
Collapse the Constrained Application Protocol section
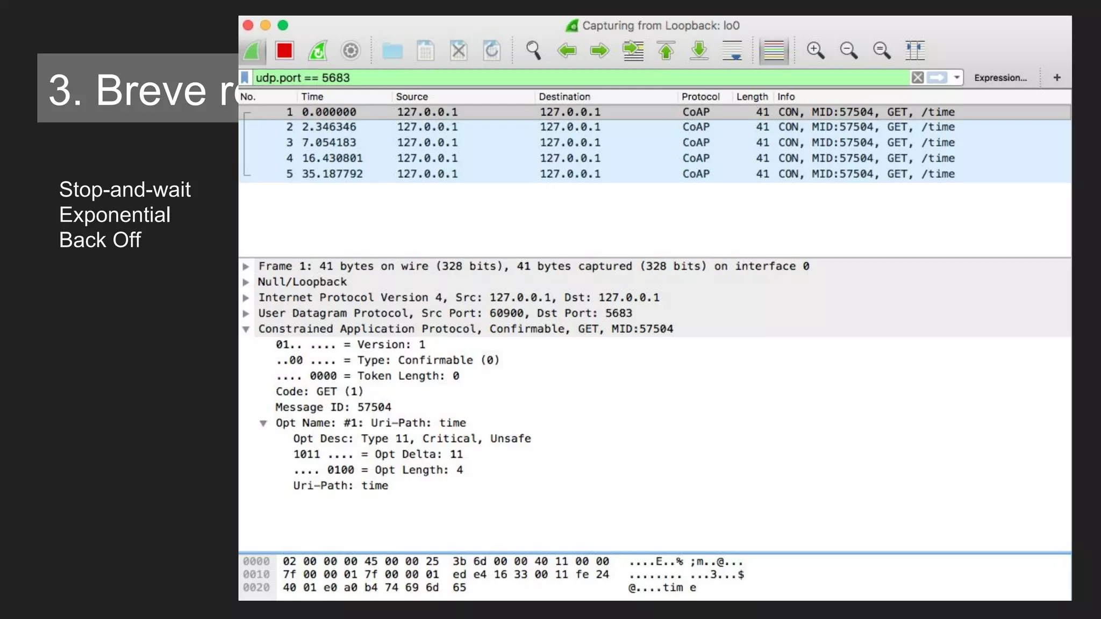(x=246, y=329)
